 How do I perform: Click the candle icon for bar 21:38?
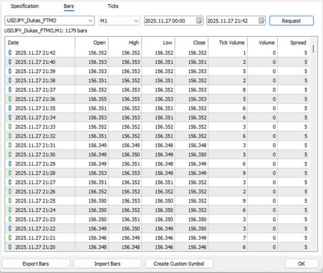pos(10,81)
